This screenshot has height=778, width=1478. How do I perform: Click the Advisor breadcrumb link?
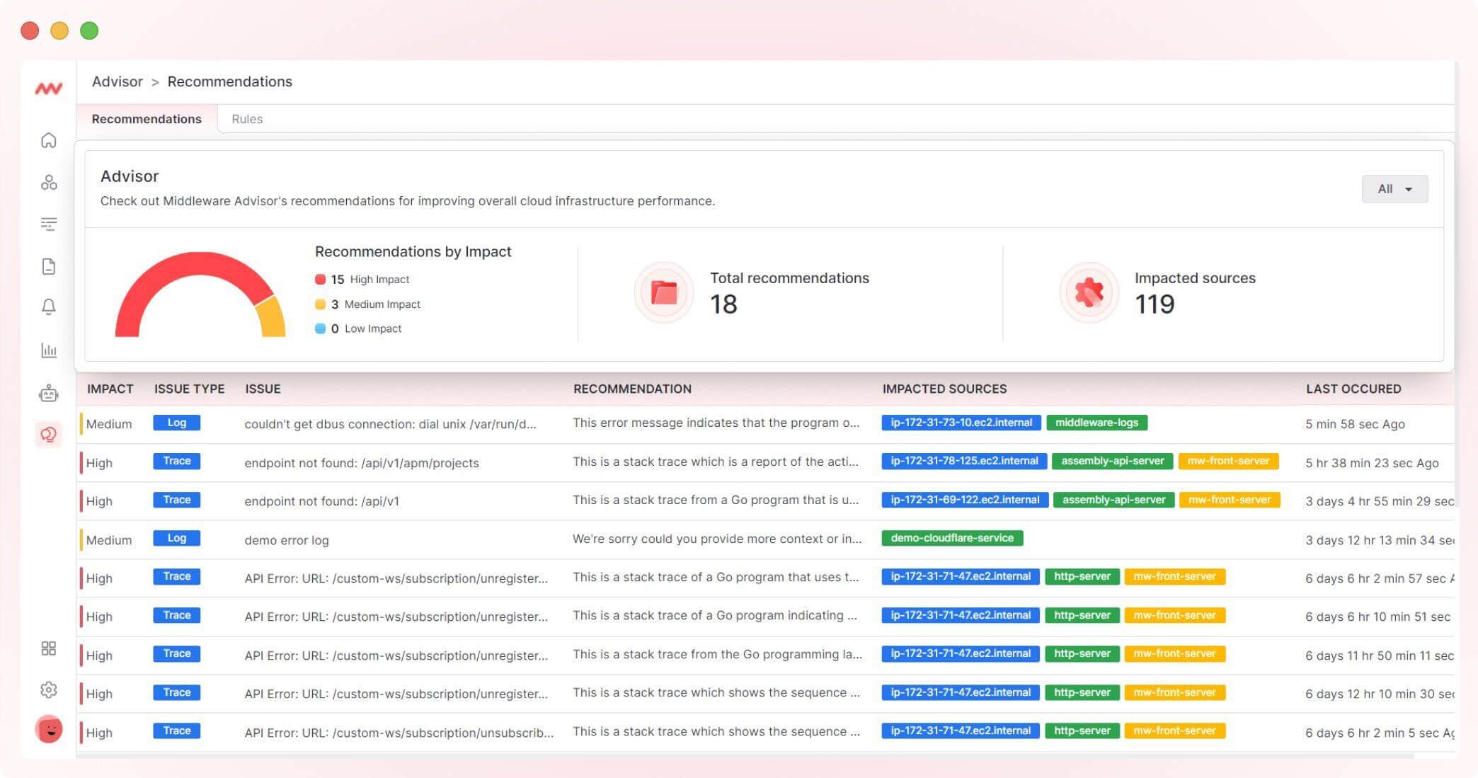(118, 81)
